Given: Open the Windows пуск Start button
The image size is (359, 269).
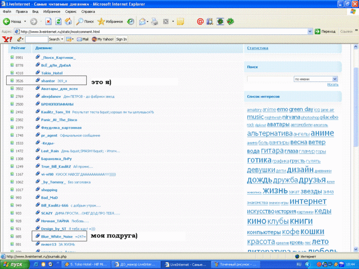Looking at the screenshot, I should [x=15, y=264].
